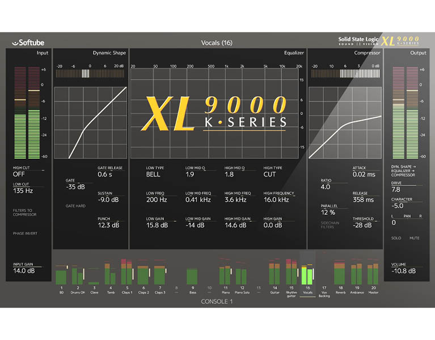Set Gate threshold -35 dB
435x340 pixels.
coord(75,187)
